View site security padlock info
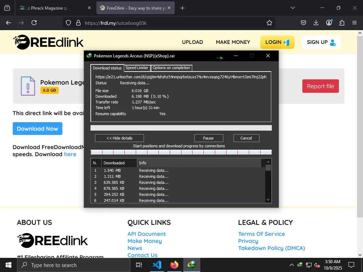363x272 pixels. coord(78,23)
